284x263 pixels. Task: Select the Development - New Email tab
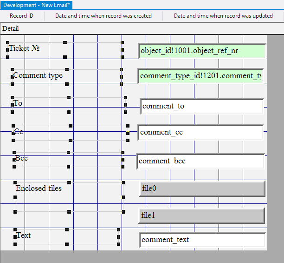pos(37,5)
